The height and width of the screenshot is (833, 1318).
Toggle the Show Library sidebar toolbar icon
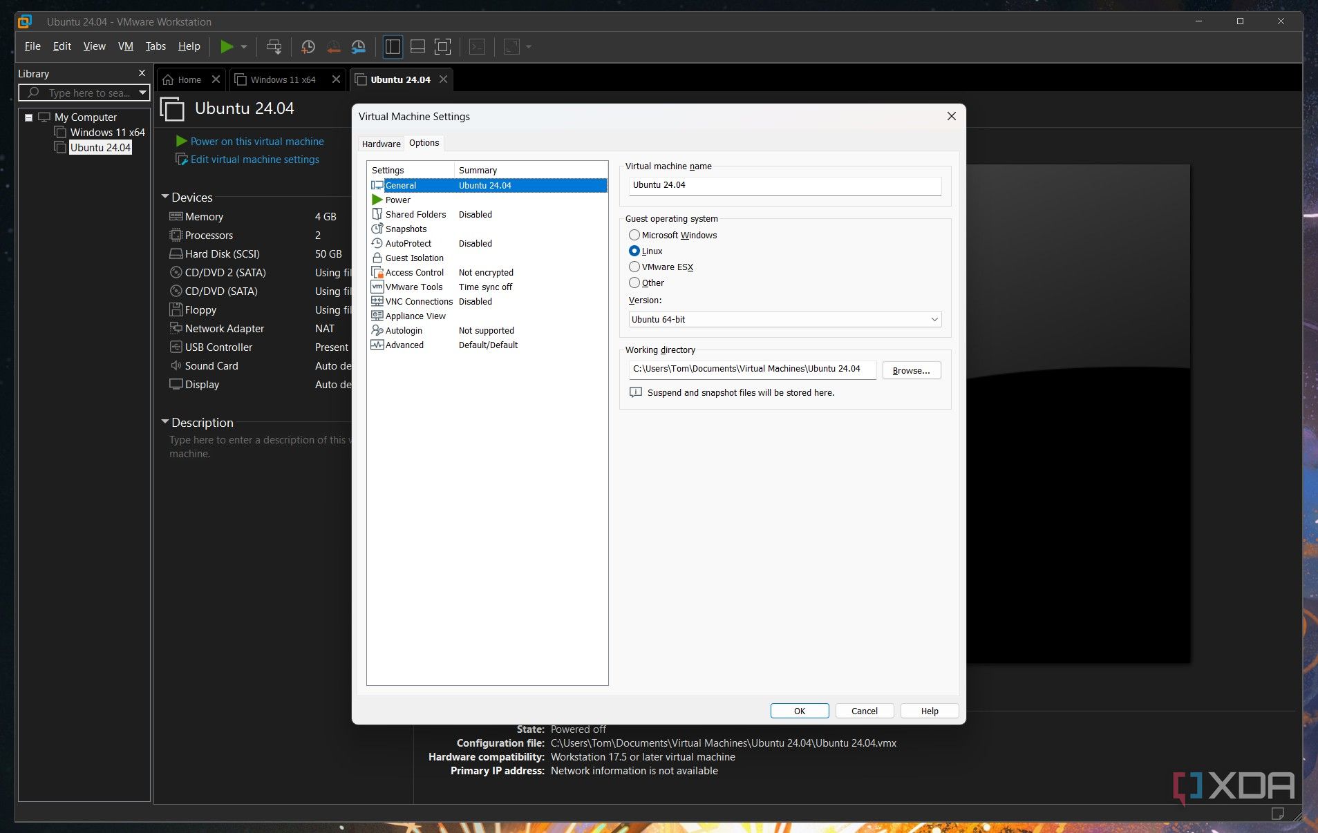click(x=393, y=47)
